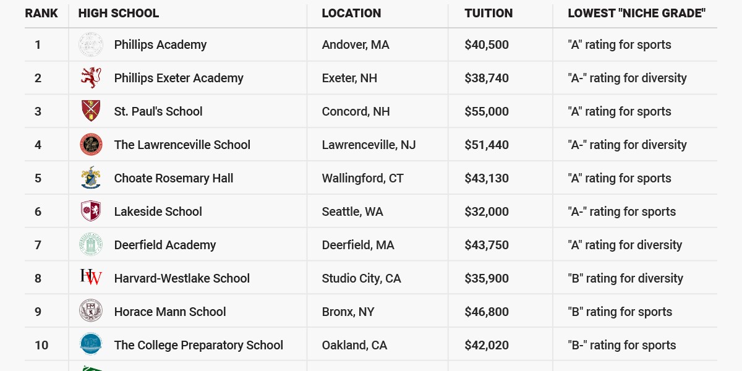Select the Lakeside School name text
742x371 pixels.
click(x=158, y=211)
